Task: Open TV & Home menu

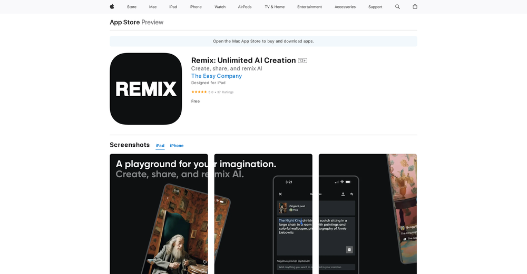Action: pyautogui.click(x=275, y=7)
